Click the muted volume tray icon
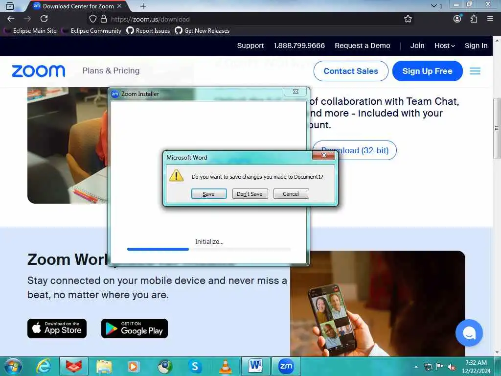 [452, 367]
